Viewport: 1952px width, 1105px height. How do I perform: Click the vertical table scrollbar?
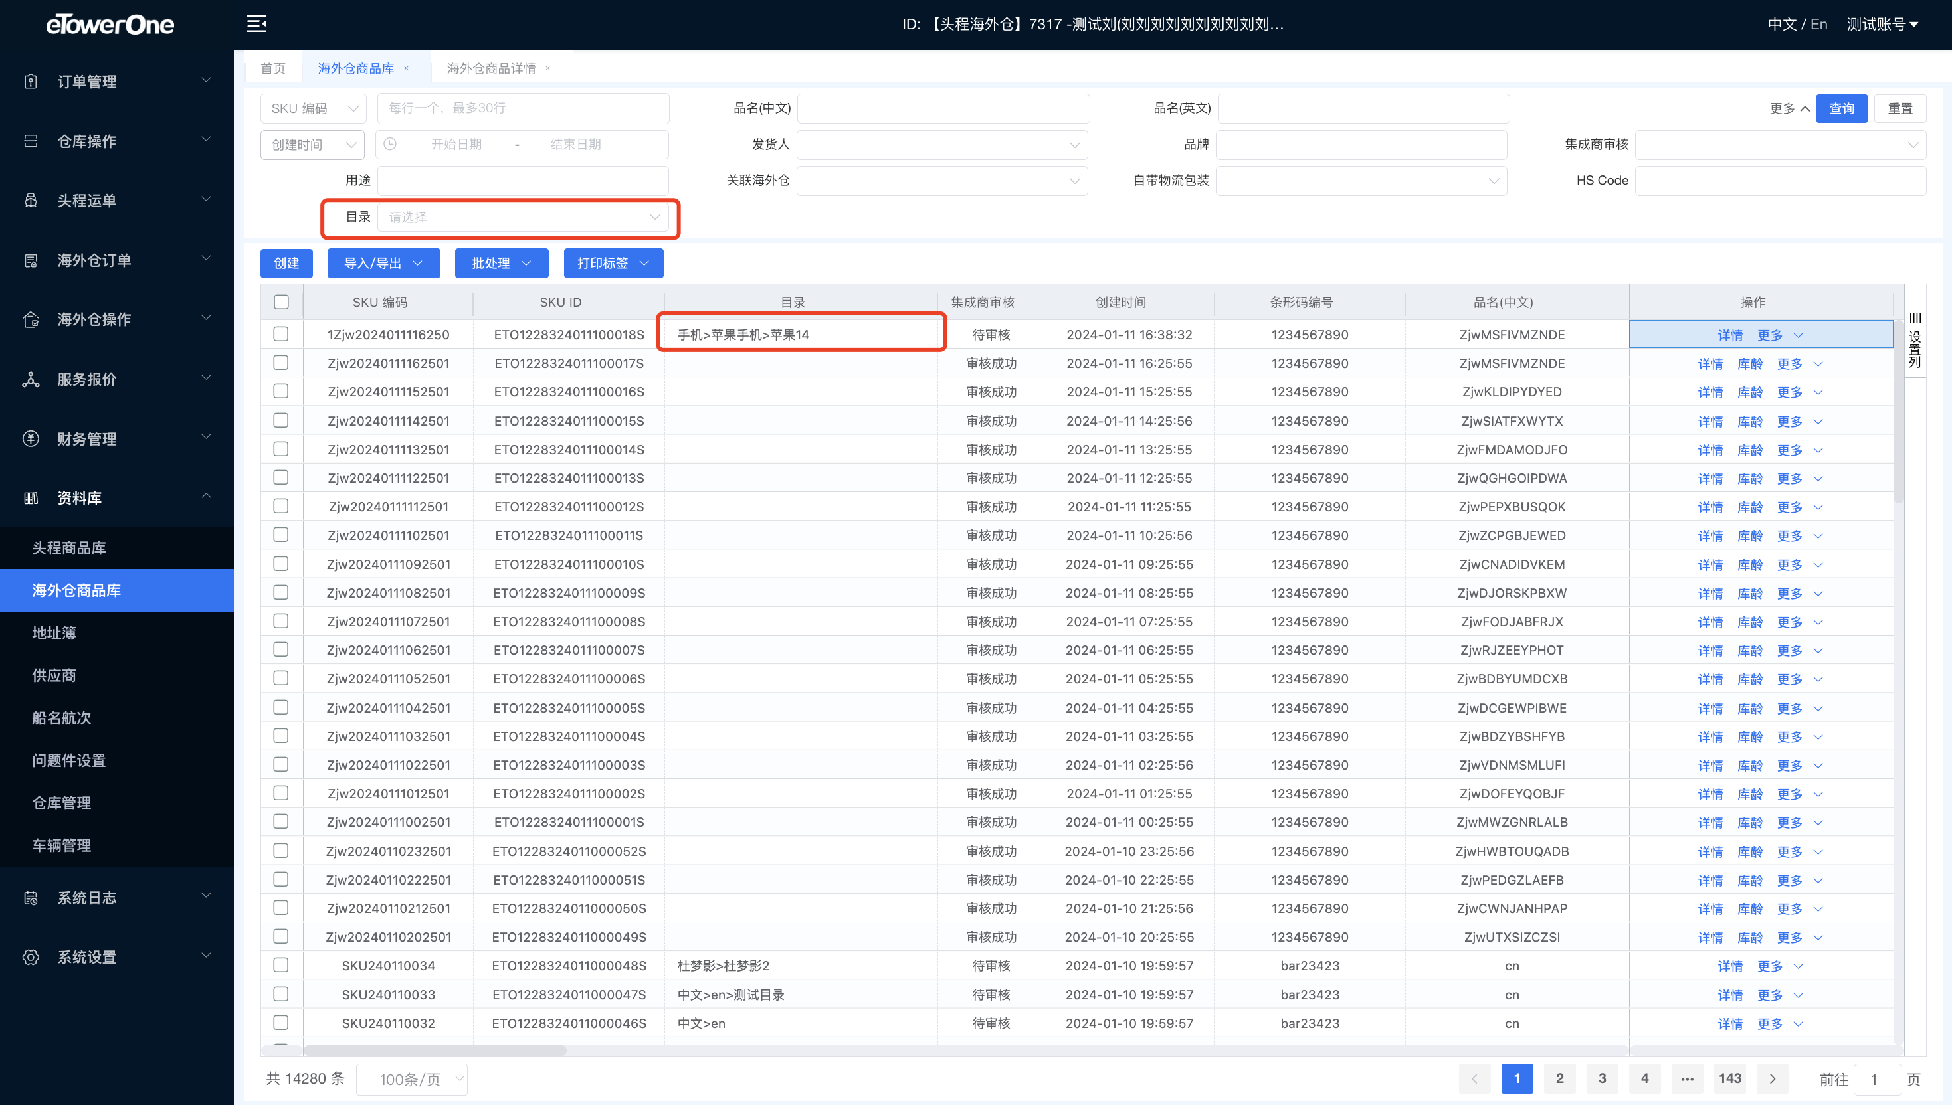point(1898,410)
